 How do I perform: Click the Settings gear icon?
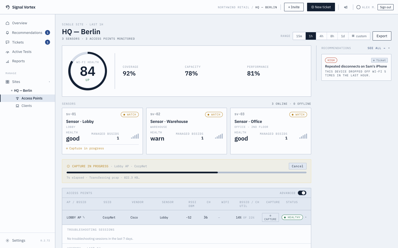7,241
